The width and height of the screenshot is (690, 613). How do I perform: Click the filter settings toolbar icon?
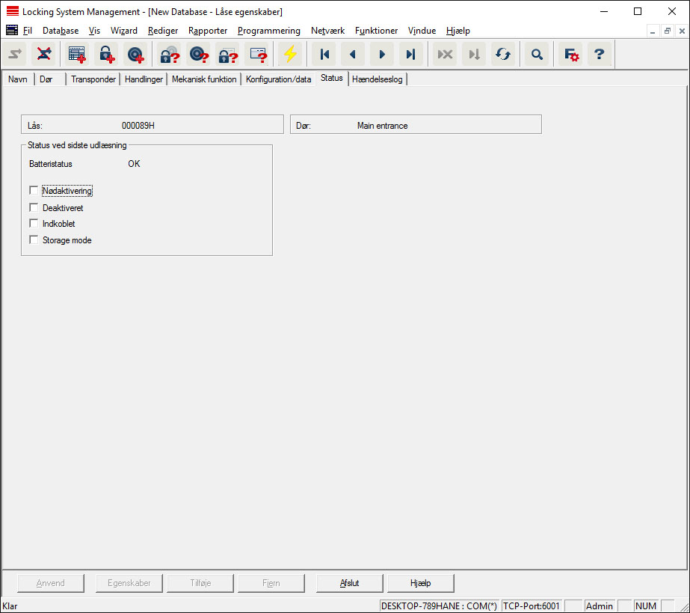(571, 55)
